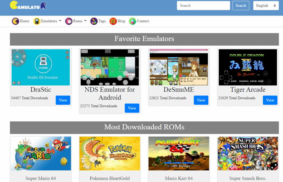The image size is (283, 182).
Task: Open the Super Mario 64 ROM link
Action: tap(41, 178)
